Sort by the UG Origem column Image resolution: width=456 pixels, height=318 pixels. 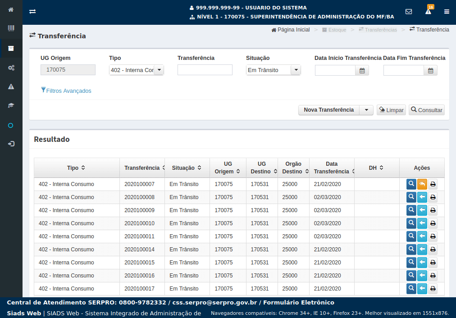click(228, 168)
